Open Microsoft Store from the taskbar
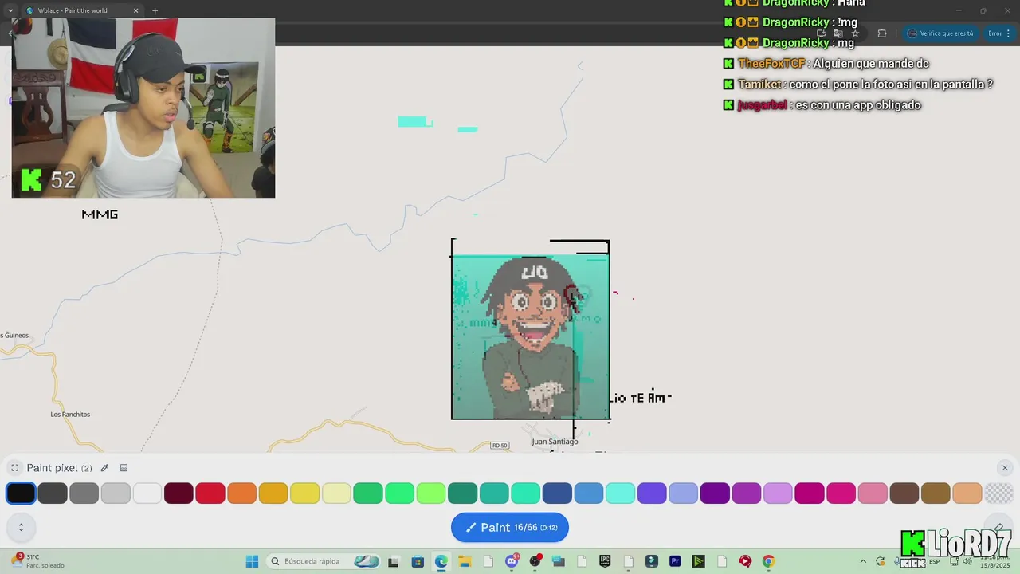The width and height of the screenshot is (1020, 574). click(418, 561)
